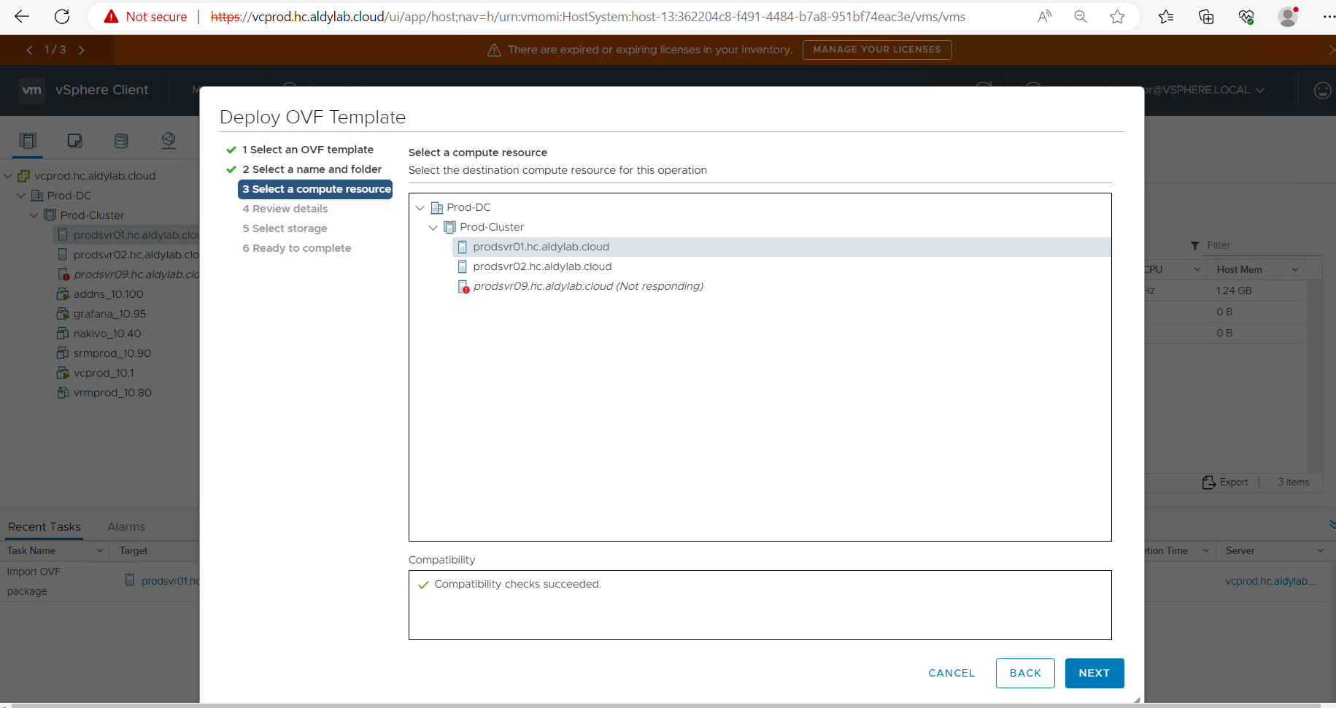Select the not responding prodsvr09 host
The height and width of the screenshot is (708, 1336).
coord(587,286)
